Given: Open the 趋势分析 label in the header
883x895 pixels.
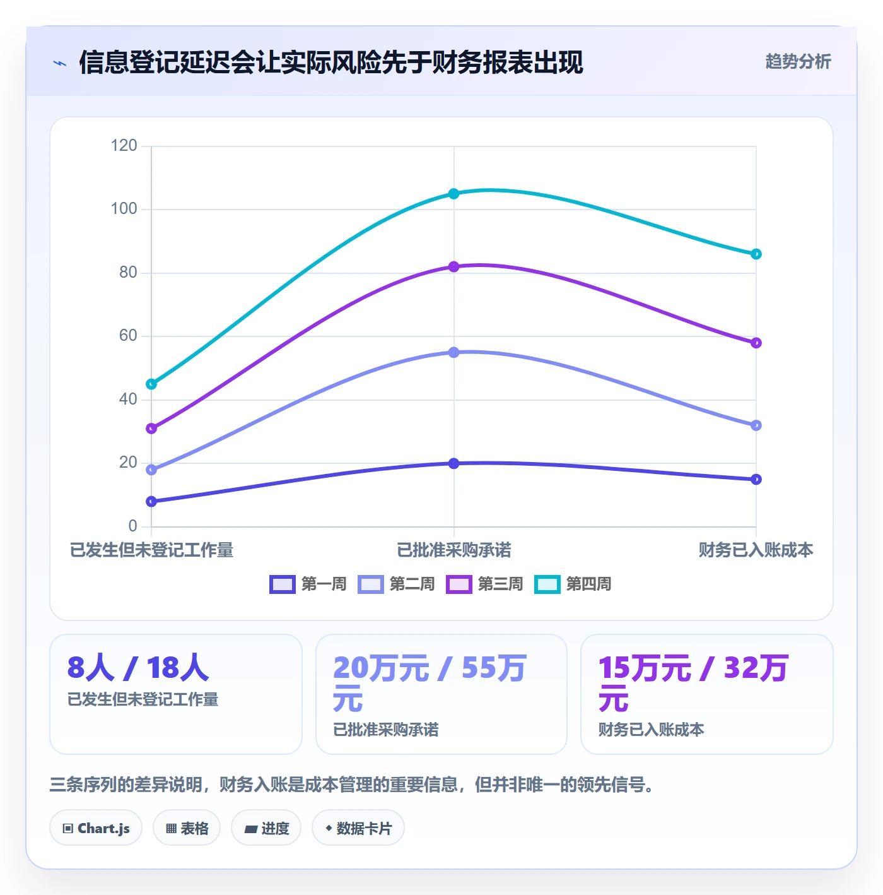Looking at the screenshot, I should coord(798,61).
